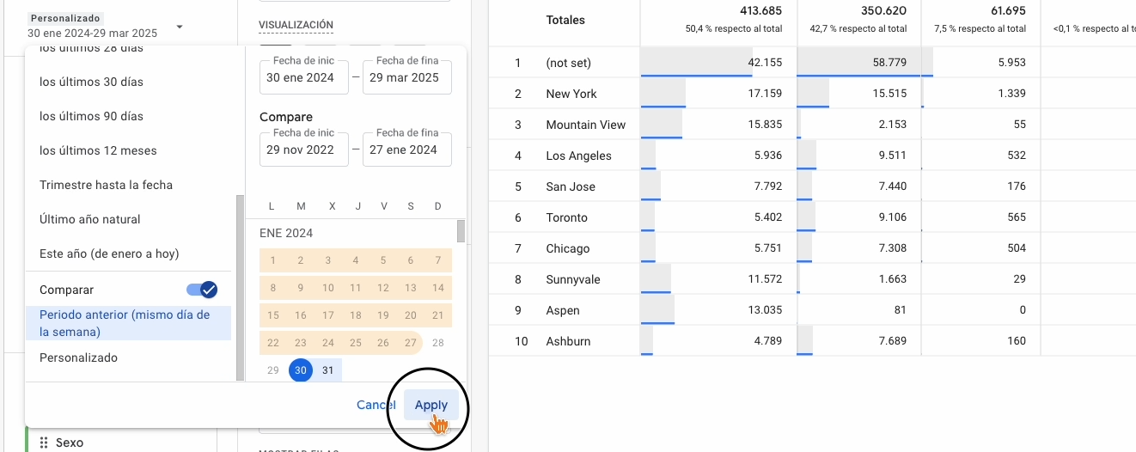Select los últimos 30 días preset
Image resolution: width=1136 pixels, height=452 pixels.
click(91, 82)
